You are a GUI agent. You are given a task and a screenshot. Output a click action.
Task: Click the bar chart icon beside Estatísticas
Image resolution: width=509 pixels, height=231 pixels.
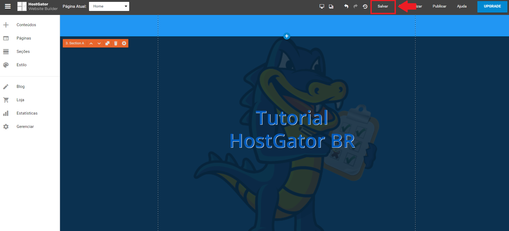[6, 113]
